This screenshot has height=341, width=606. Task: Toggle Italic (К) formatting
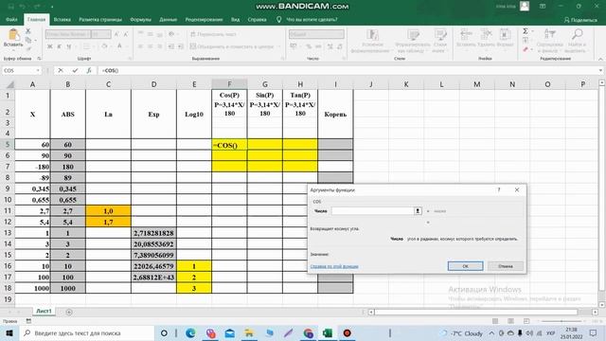(x=59, y=46)
